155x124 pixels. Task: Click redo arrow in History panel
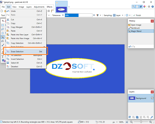click(x=134, y=47)
